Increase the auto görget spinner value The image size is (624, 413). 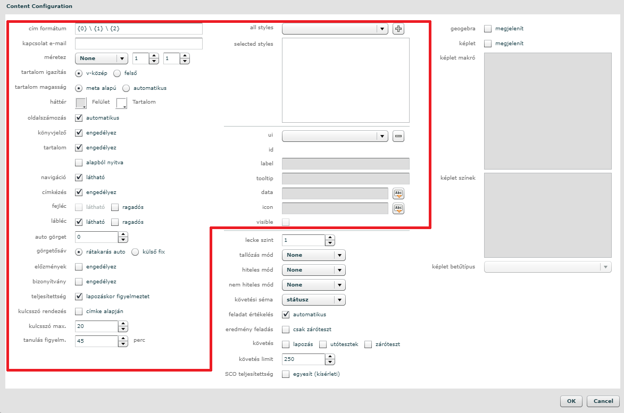click(123, 234)
